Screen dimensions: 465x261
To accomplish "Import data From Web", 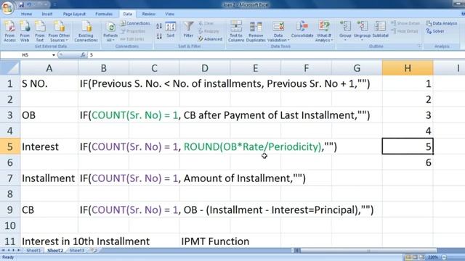I will point(25,31).
